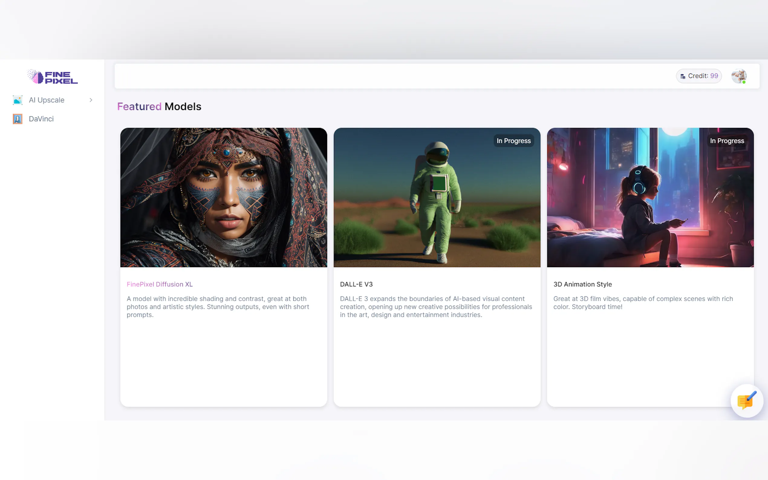Select the veiled woman portrait thumbnail
This screenshot has width=768, height=480.
223,197
